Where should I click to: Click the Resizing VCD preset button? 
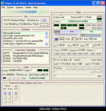tap(81, 68)
